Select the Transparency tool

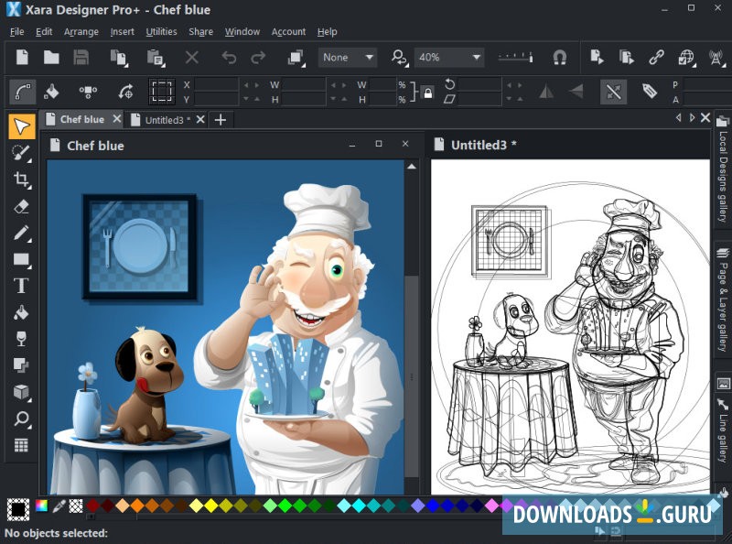coord(20,338)
